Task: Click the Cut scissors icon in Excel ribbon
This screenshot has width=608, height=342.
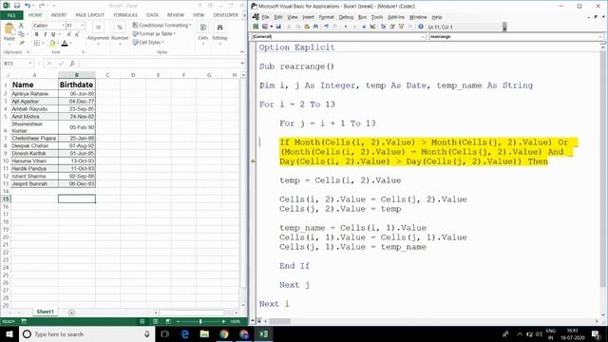Action: [21, 26]
